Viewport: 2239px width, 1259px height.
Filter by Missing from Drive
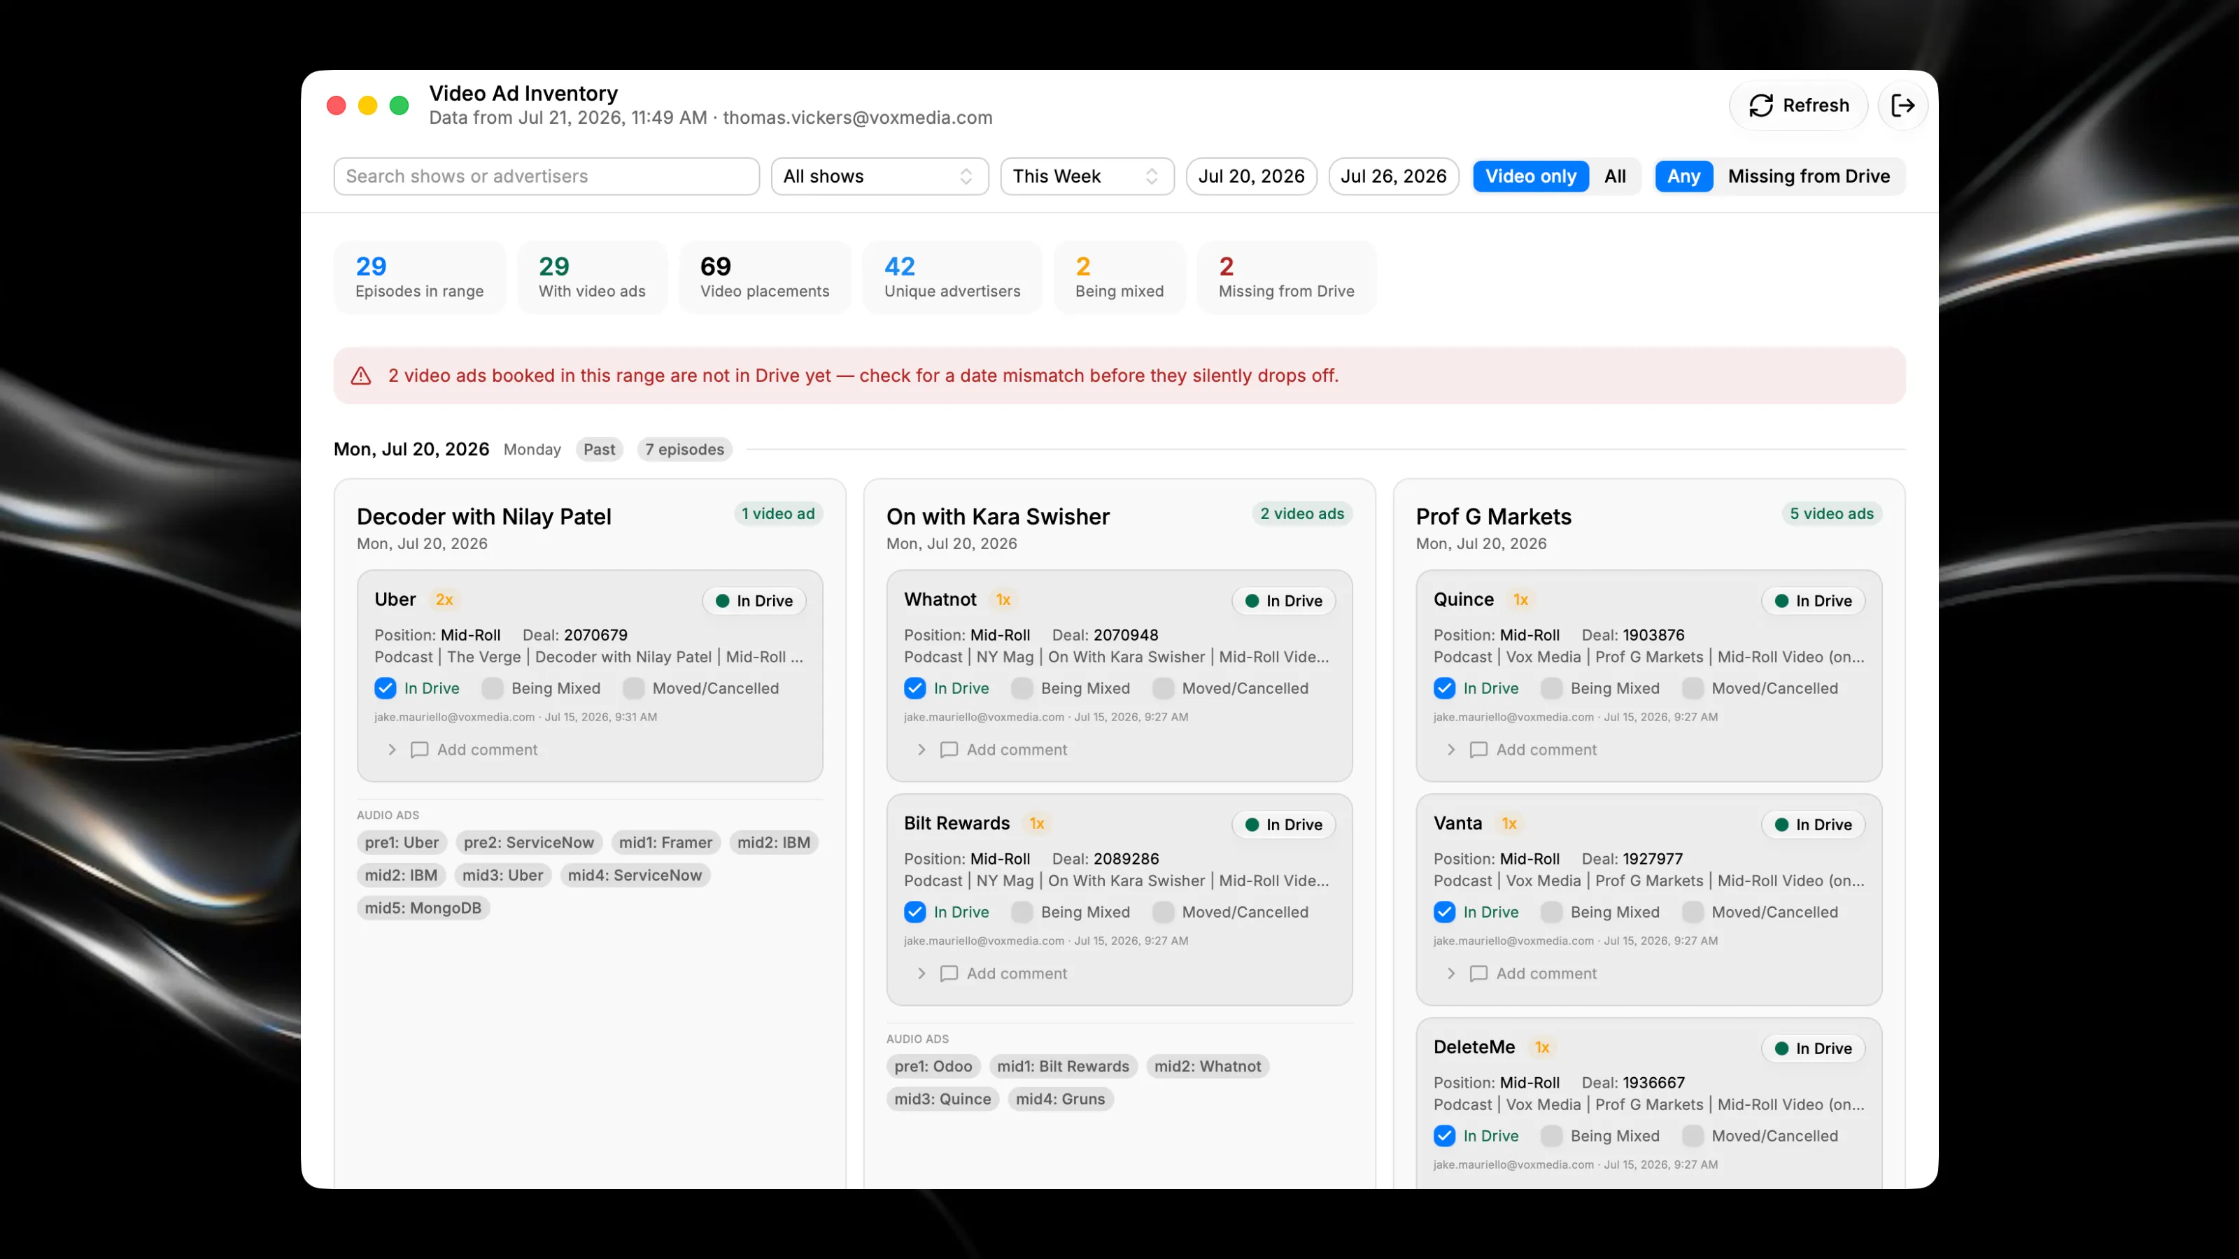(1809, 176)
